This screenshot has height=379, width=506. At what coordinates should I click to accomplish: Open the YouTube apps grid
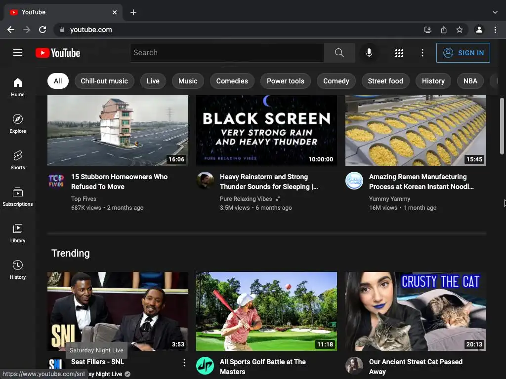click(399, 53)
